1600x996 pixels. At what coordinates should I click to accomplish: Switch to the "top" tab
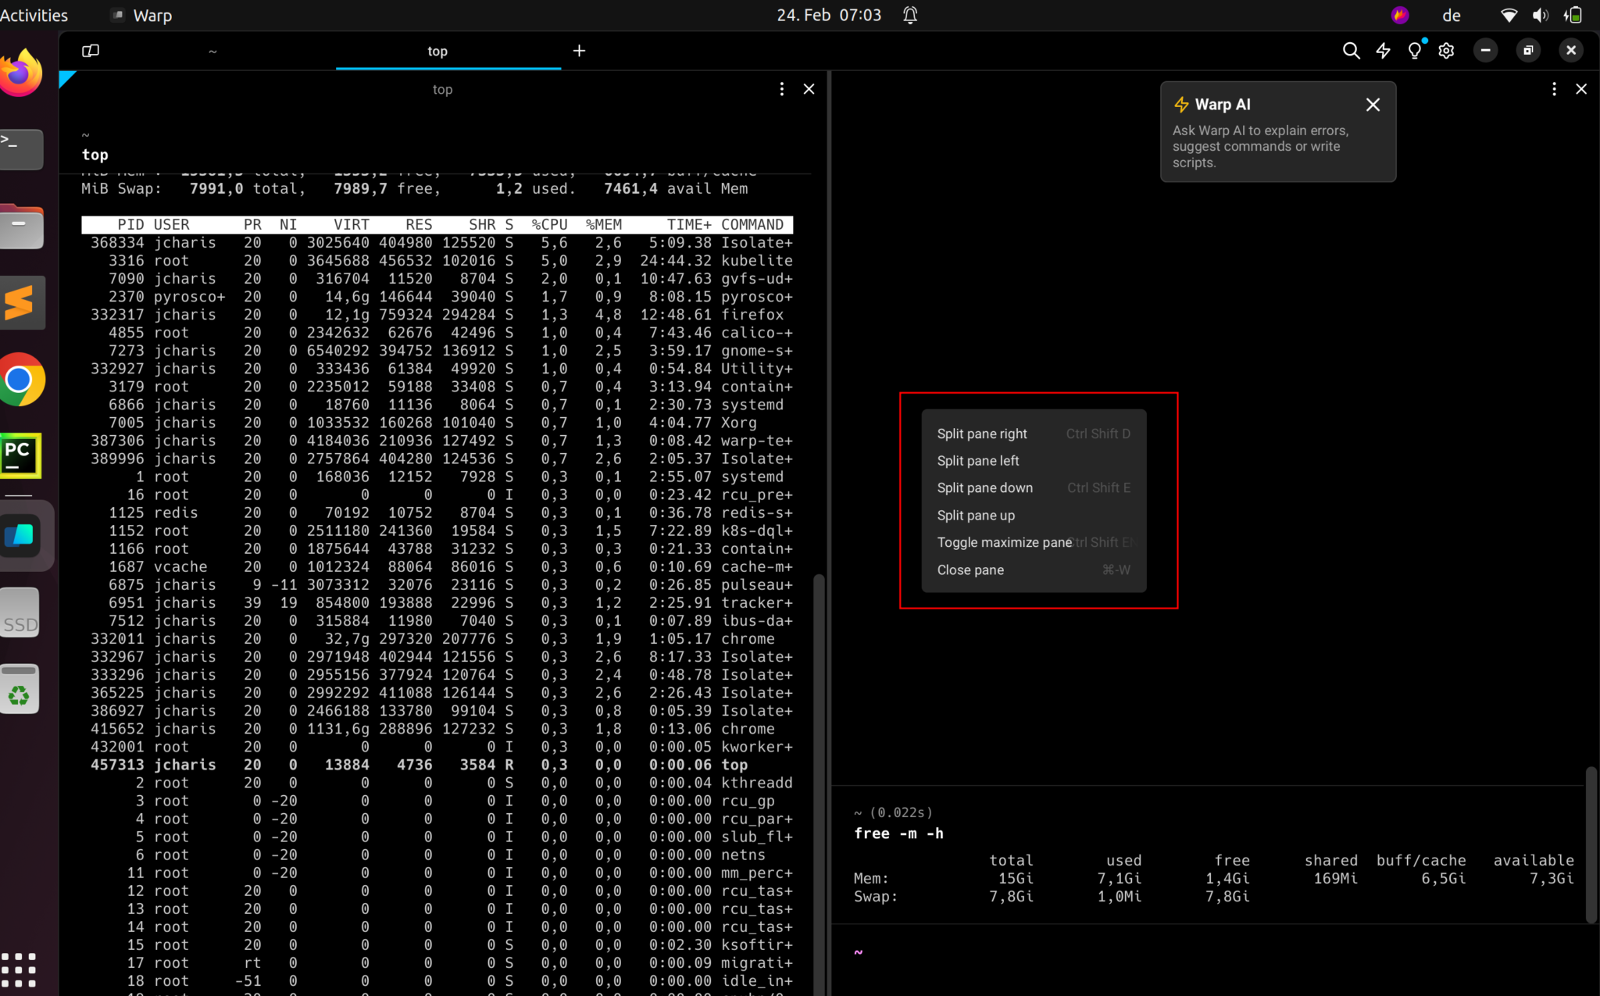(x=436, y=50)
